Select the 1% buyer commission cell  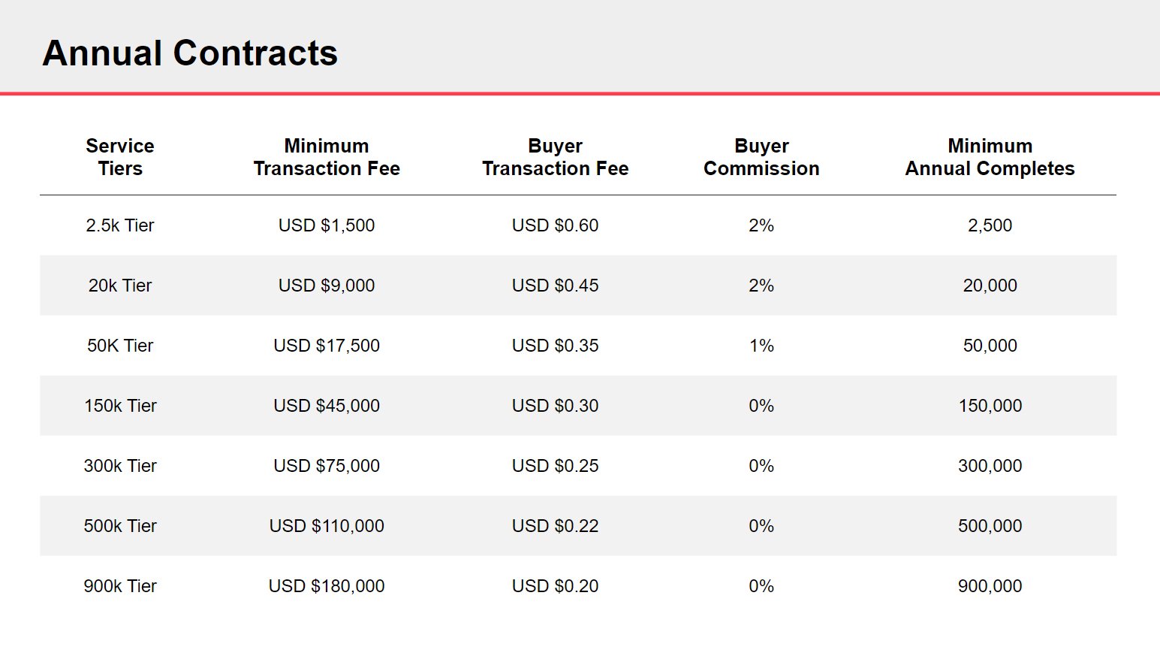pos(761,346)
